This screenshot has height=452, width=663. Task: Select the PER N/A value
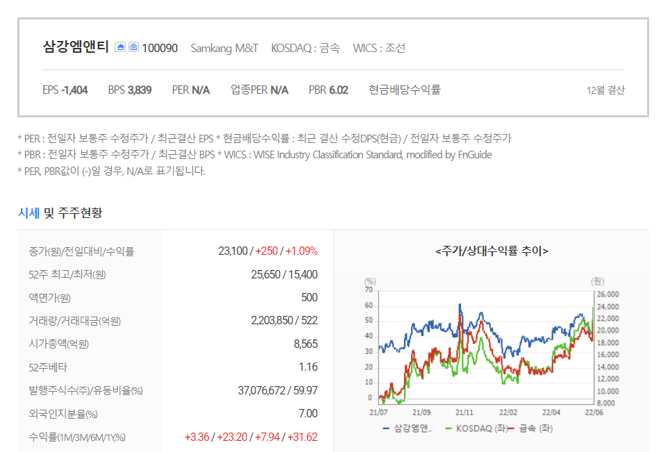click(x=191, y=90)
